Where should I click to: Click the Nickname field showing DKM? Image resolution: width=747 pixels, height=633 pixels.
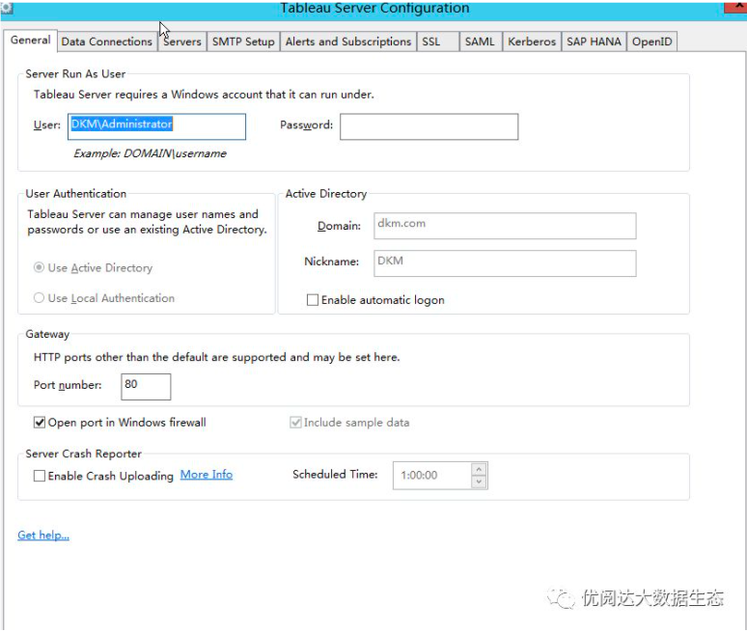(x=505, y=263)
